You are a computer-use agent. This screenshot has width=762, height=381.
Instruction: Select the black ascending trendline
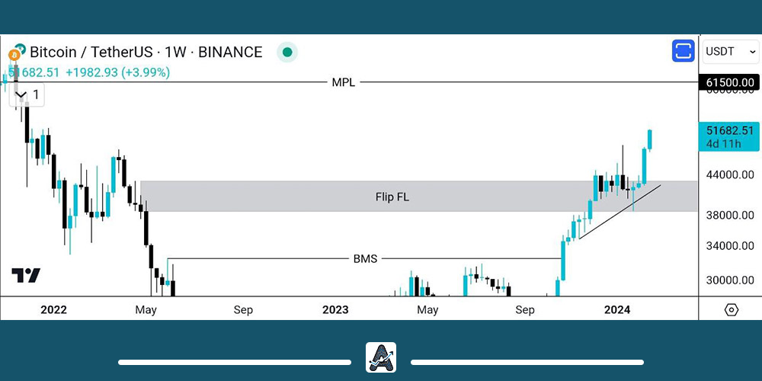coord(617,213)
